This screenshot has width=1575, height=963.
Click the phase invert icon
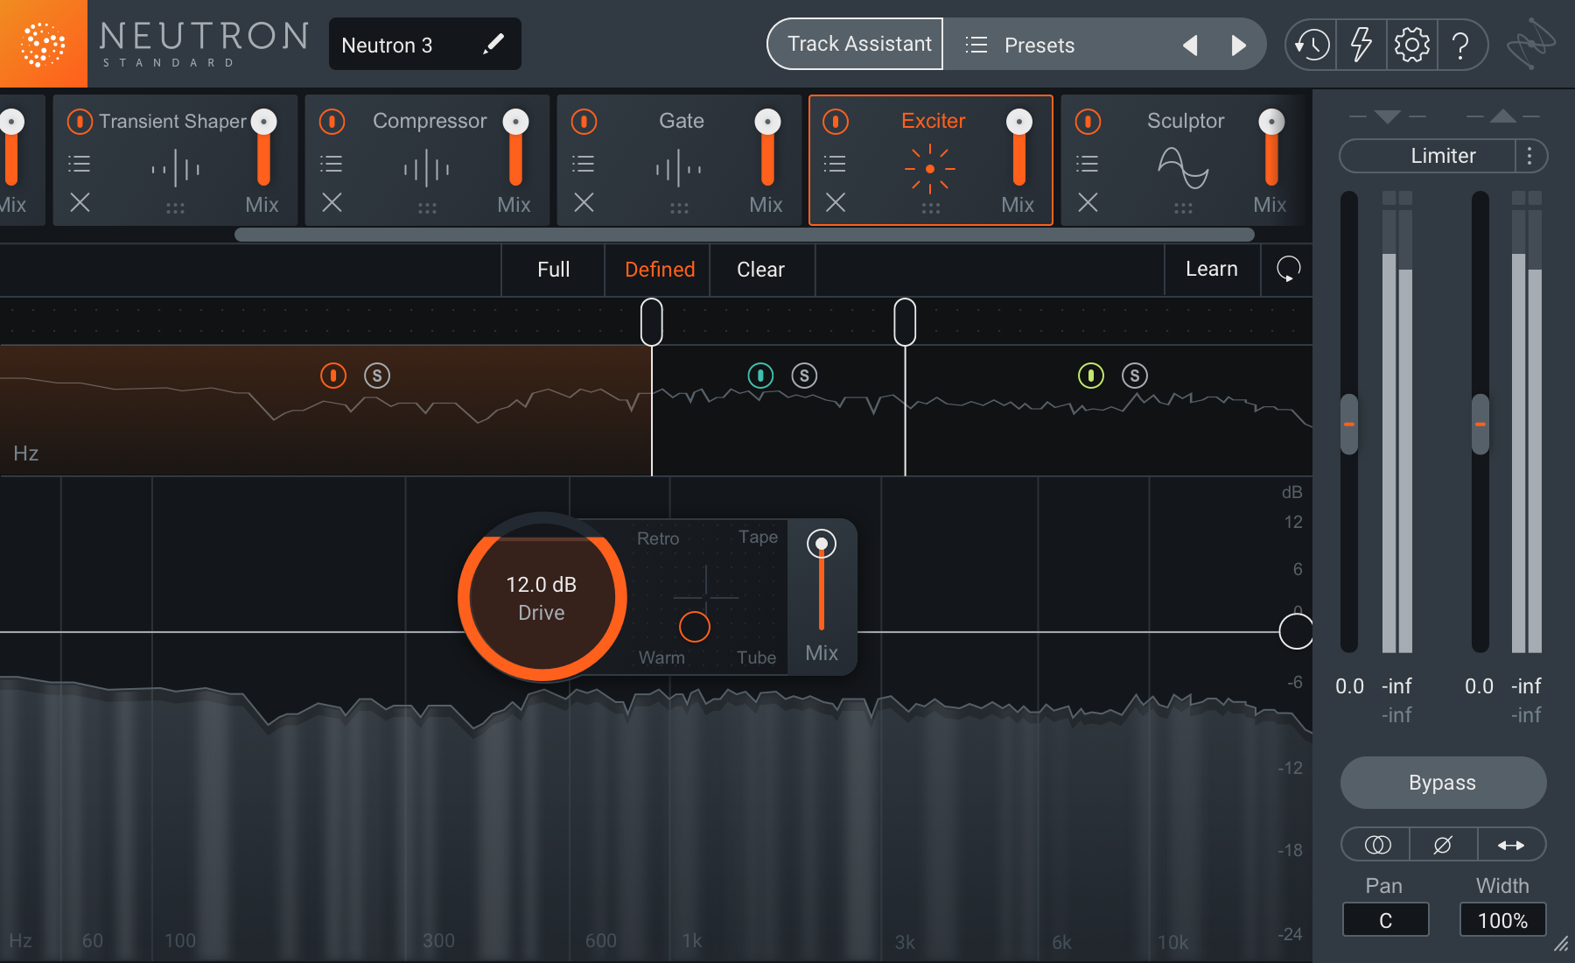tap(1443, 845)
